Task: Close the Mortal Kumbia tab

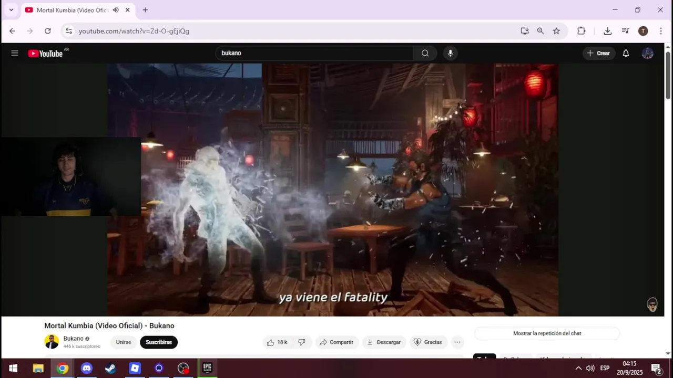Action: pos(127,10)
